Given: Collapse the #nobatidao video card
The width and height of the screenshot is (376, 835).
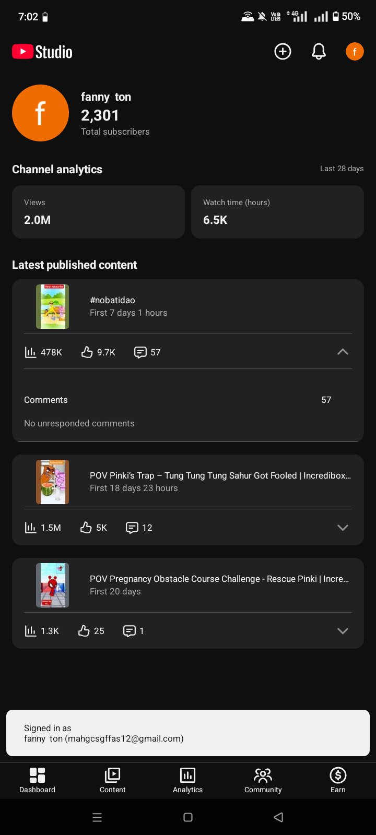Looking at the screenshot, I should [x=343, y=352].
